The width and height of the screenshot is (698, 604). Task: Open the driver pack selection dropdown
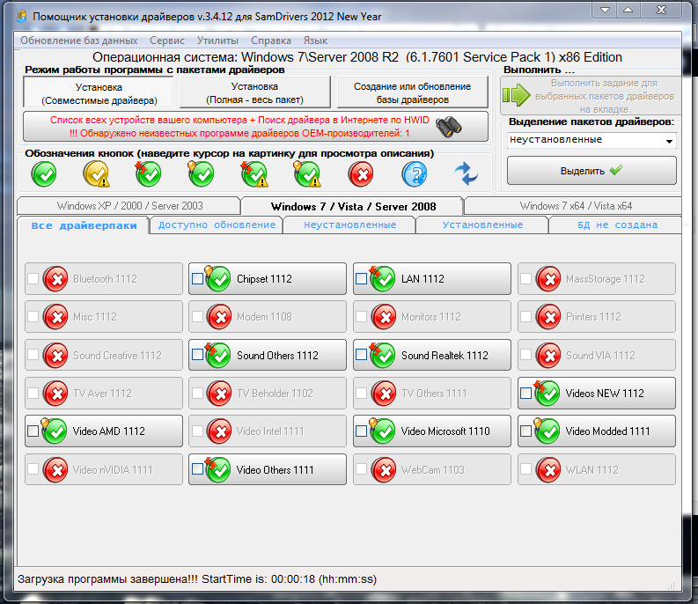(591, 140)
